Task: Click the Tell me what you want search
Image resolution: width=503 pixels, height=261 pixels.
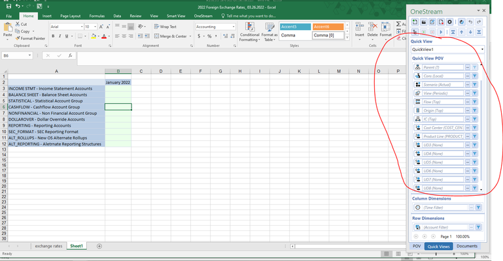Action: tap(249, 16)
